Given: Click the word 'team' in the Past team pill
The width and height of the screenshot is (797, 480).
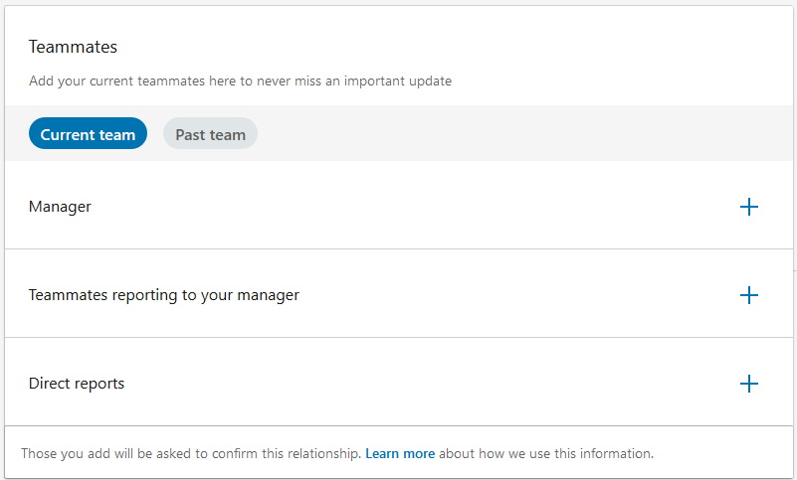Looking at the screenshot, I should click(x=228, y=135).
